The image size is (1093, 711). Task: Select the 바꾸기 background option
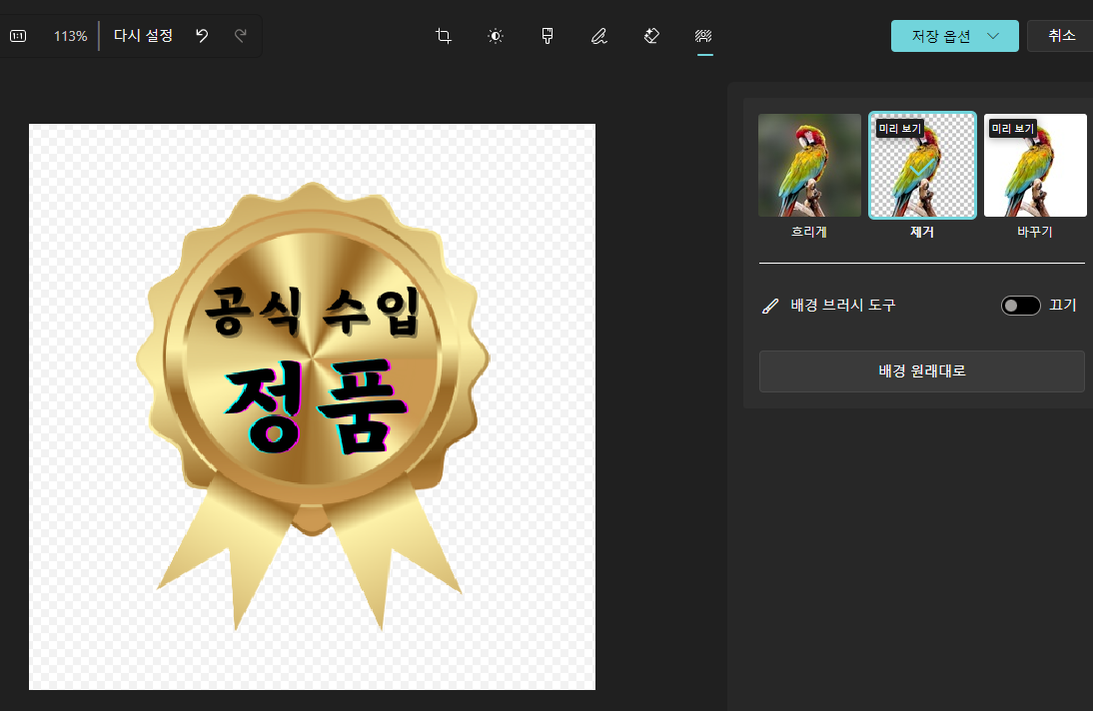1035,166
